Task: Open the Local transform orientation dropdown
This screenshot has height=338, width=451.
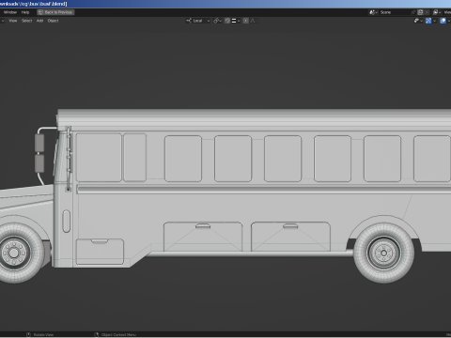Action: [x=197, y=21]
